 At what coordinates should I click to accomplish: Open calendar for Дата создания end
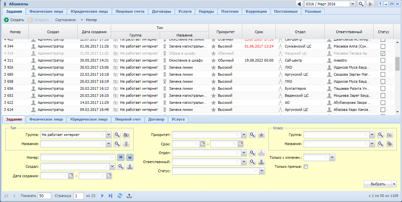point(109,175)
